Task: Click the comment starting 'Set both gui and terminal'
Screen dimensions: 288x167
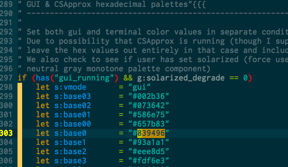Action: coord(157,32)
